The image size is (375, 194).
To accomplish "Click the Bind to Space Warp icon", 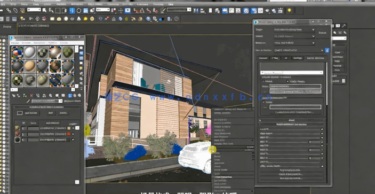I will [x=22, y=10].
